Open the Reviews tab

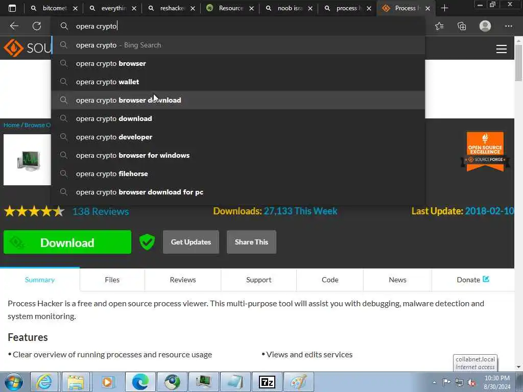pyautogui.click(x=183, y=280)
